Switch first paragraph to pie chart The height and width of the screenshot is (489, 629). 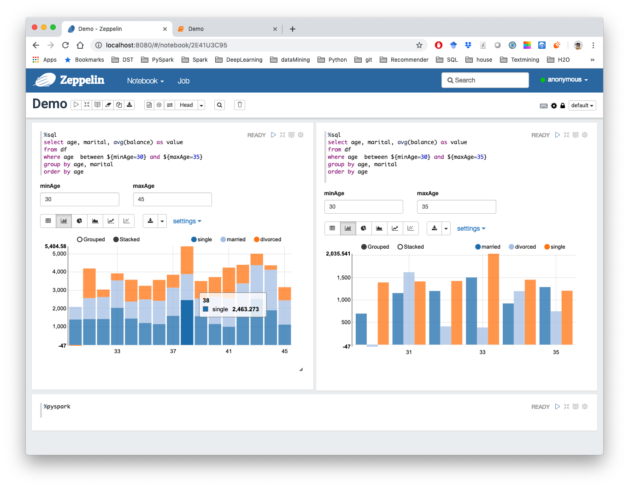tap(79, 221)
